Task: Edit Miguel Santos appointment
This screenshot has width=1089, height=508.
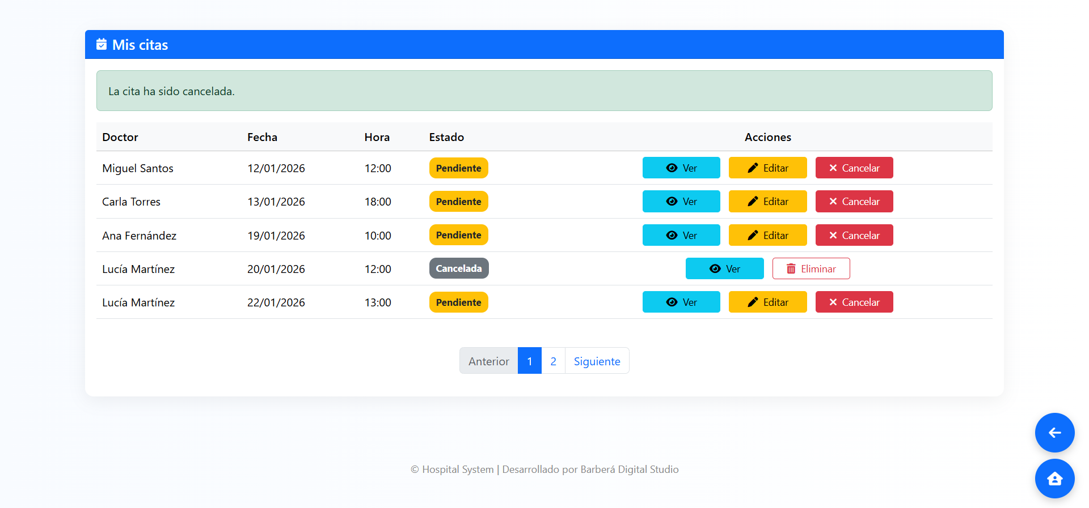Action: tap(767, 168)
